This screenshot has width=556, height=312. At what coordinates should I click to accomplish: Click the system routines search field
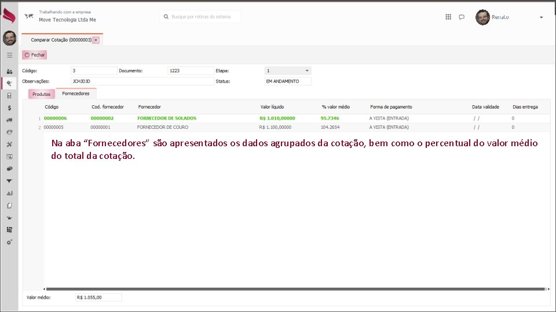pyautogui.click(x=200, y=17)
